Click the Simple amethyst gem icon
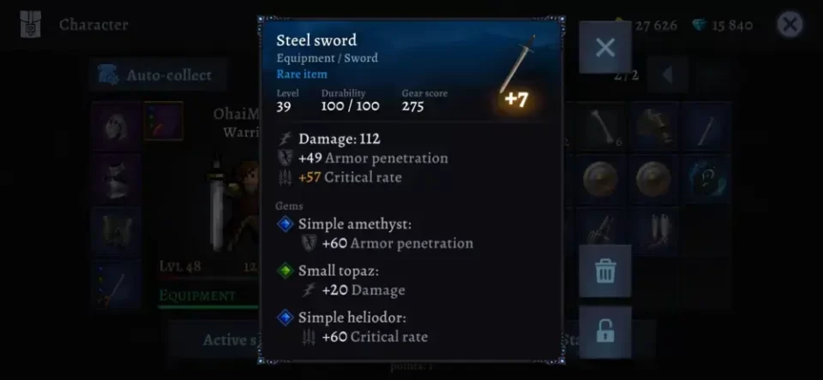The height and width of the screenshot is (380, 823). click(x=285, y=224)
